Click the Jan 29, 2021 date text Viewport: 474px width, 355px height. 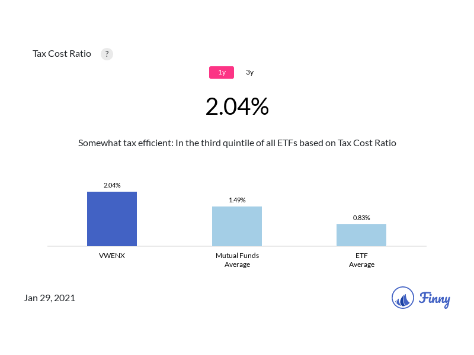[50, 298]
